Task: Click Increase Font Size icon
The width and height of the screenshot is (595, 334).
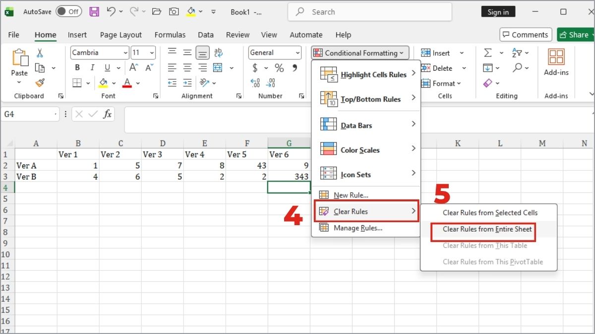Action: point(133,68)
